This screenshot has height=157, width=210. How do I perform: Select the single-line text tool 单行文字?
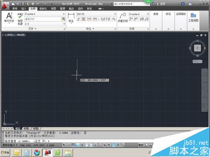click(9, 18)
